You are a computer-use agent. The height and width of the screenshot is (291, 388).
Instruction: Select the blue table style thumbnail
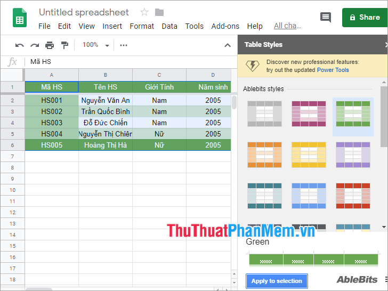point(309,196)
